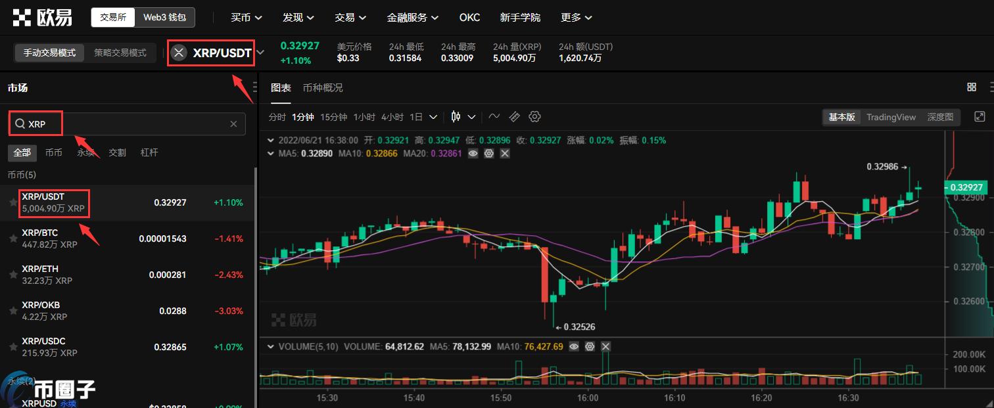Viewport: 994px width, 408px height.
Task: Favorite the XRP/BTC pair star
Action: coord(13,238)
